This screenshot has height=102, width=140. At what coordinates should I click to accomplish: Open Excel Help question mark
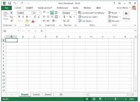pos(114,3)
